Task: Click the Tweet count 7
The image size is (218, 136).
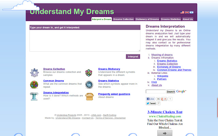Action: (x=159, y=103)
